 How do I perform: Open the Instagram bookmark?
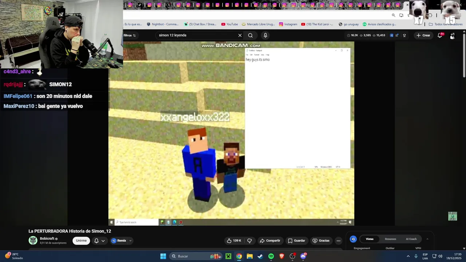(288, 24)
